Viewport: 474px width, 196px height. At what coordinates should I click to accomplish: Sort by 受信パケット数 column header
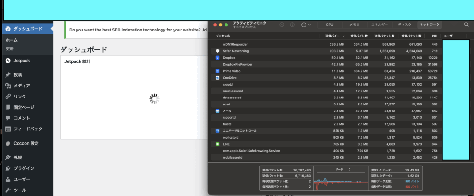[x=411, y=36]
